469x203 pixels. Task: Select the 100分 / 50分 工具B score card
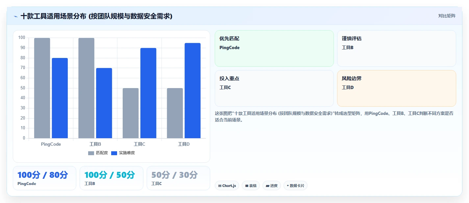111,178
